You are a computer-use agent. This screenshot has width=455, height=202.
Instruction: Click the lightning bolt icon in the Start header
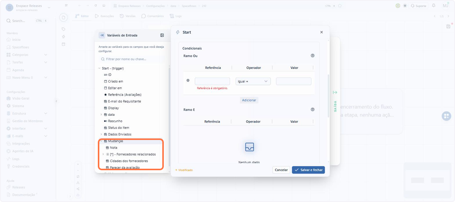click(178, 32)
